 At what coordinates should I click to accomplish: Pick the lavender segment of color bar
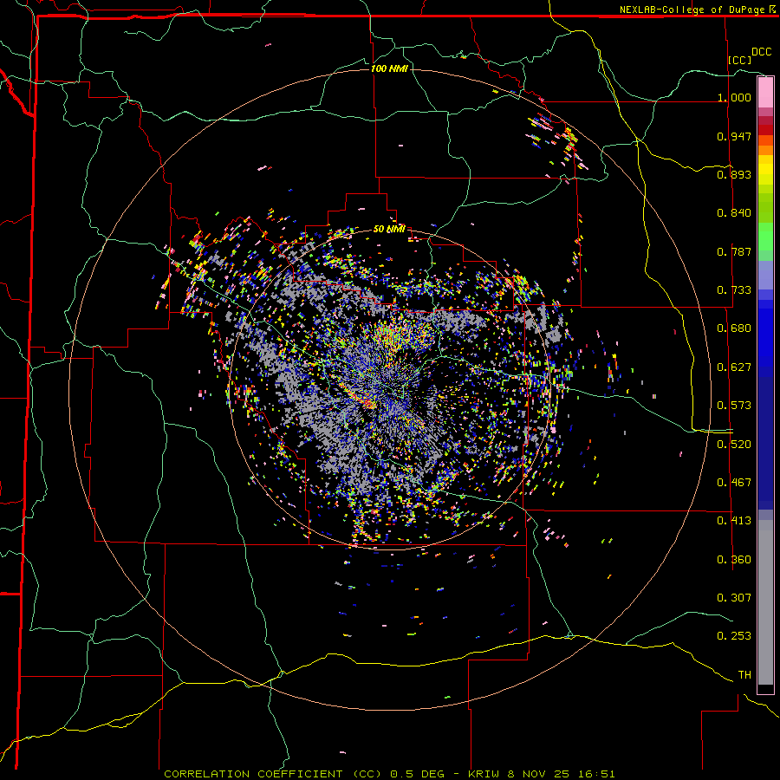tap(765, 275)
